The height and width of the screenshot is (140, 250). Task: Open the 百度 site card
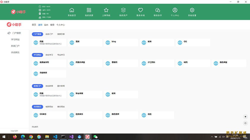(x=85, y=43)
